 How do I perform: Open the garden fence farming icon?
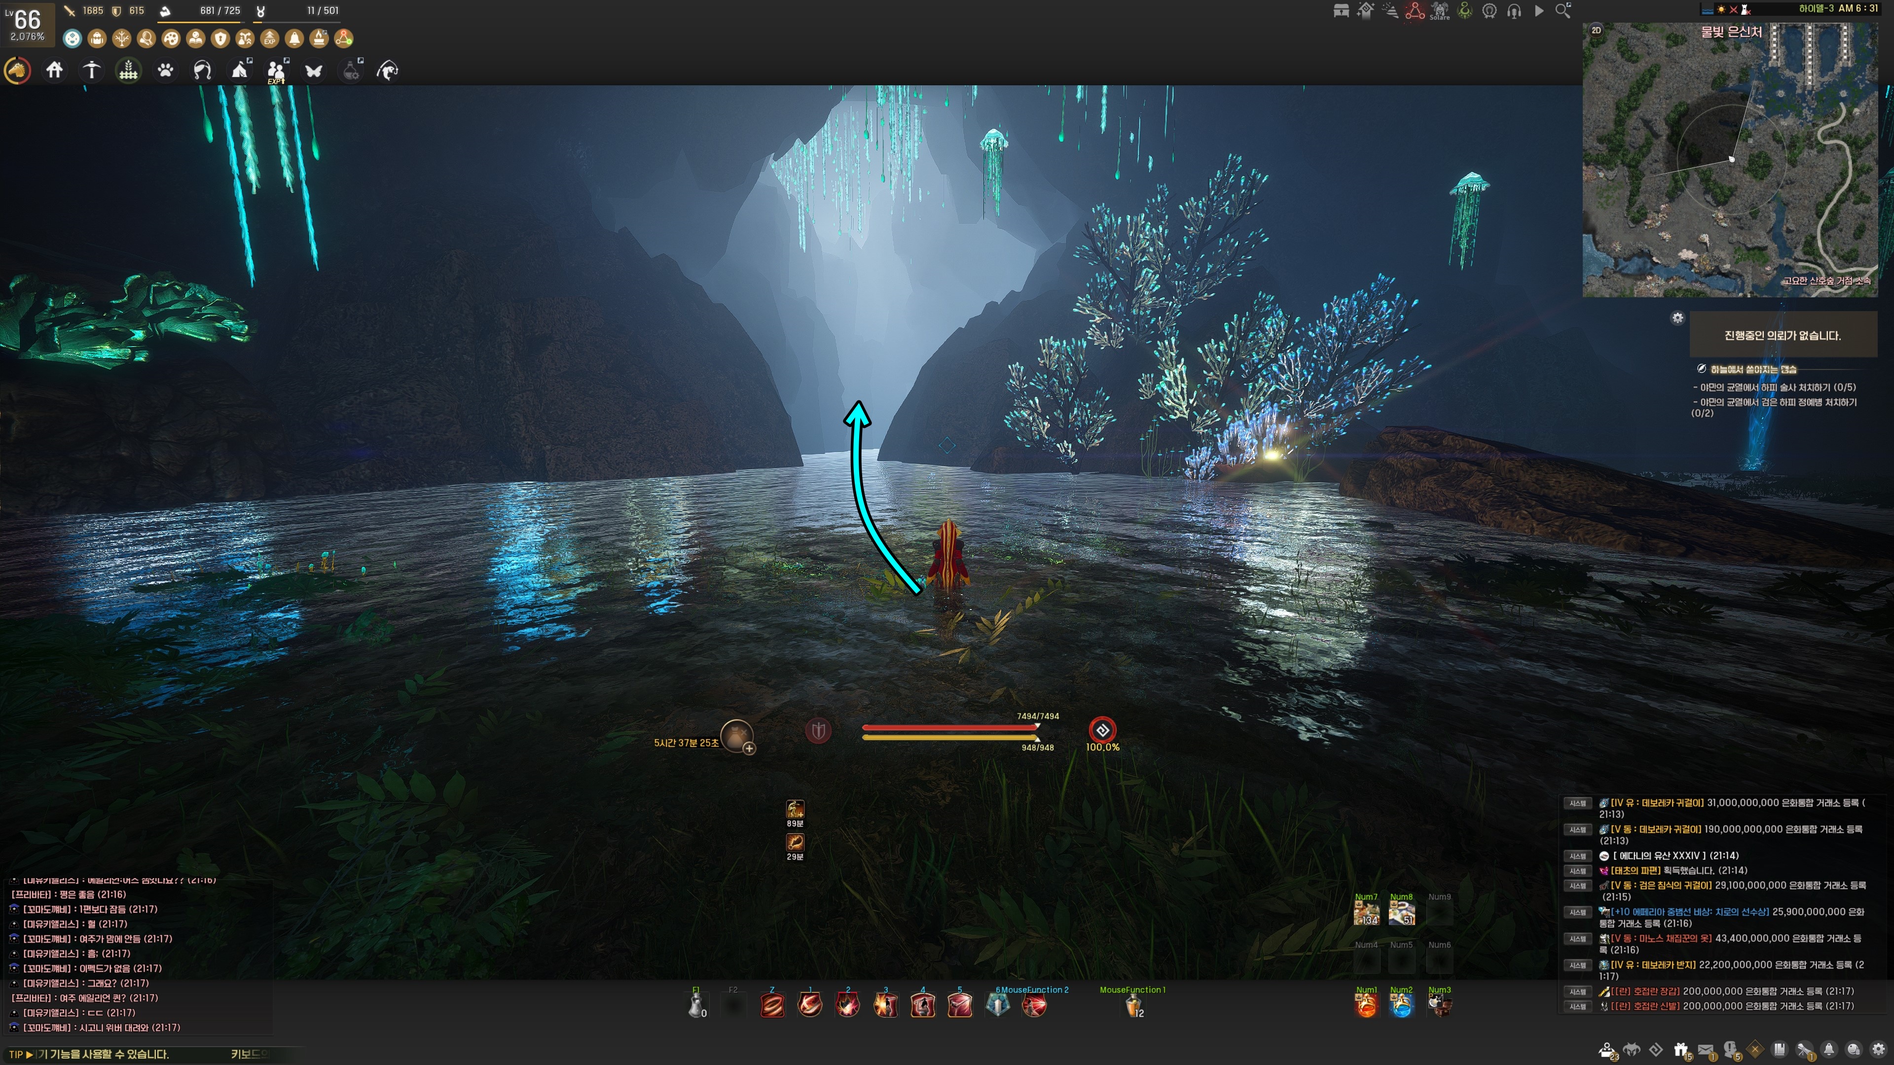129,71
